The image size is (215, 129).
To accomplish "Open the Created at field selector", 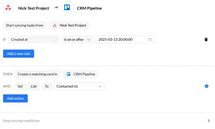I will click(x=34, y=39).
